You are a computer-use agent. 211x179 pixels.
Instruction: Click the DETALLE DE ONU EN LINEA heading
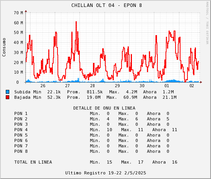click(104, 108)
